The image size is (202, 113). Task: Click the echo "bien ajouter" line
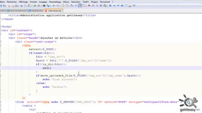(60, 79)
